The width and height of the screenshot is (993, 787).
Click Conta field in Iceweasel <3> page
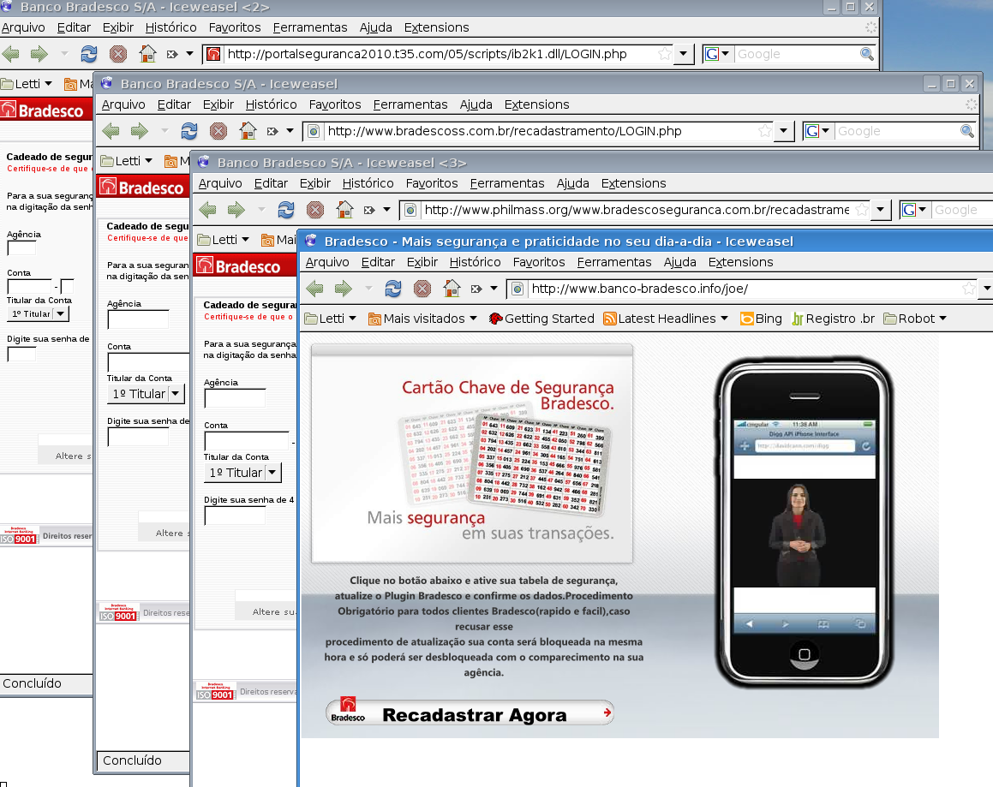[247, 441]
